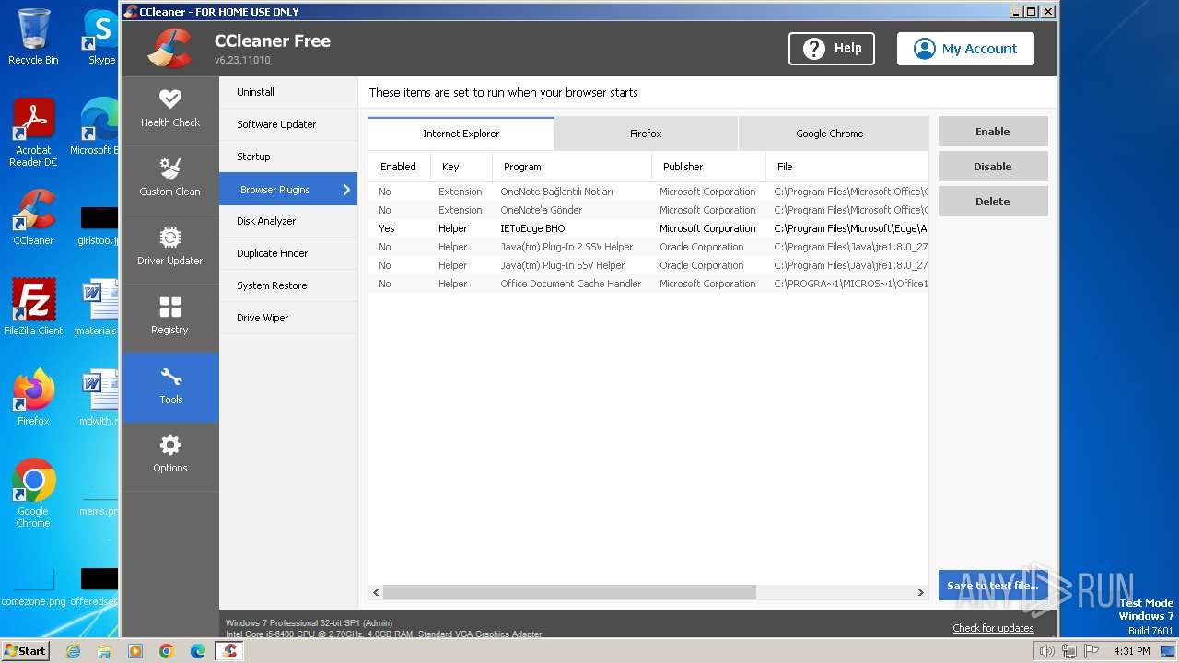The width and height of the screenshot is (1179, 663).
Task: Open the System Restore tool
Action: [x=288, y=285]
